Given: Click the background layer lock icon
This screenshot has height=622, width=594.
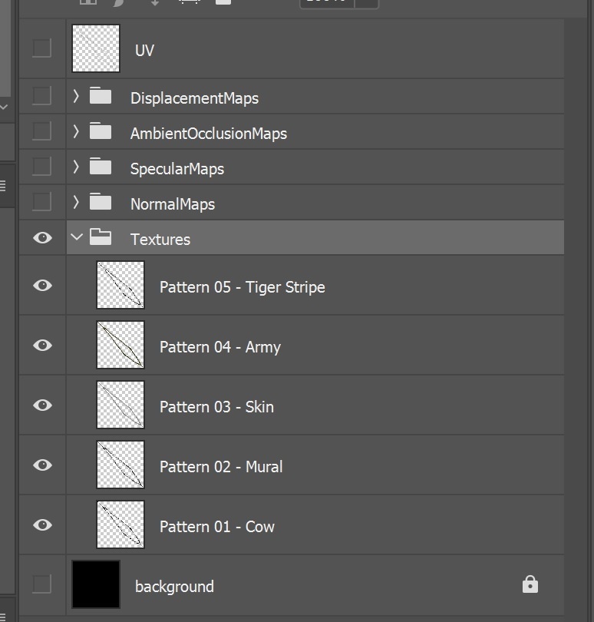Looking at the screenshot, I should (x=530, y=585).
